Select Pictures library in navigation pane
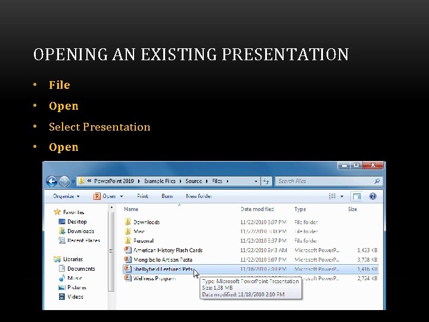429x322 pixels. click(x=77, y=287)
